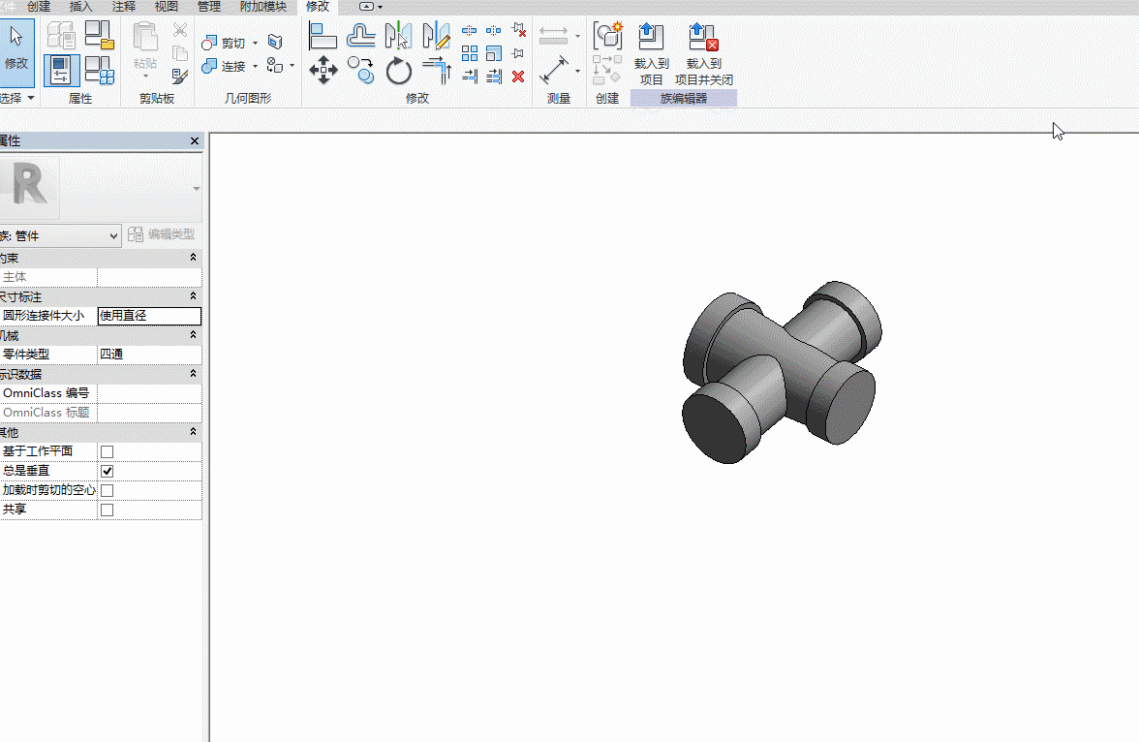Select the Move tool
The height and width of the screenshot is (742, 1139).
323,71
